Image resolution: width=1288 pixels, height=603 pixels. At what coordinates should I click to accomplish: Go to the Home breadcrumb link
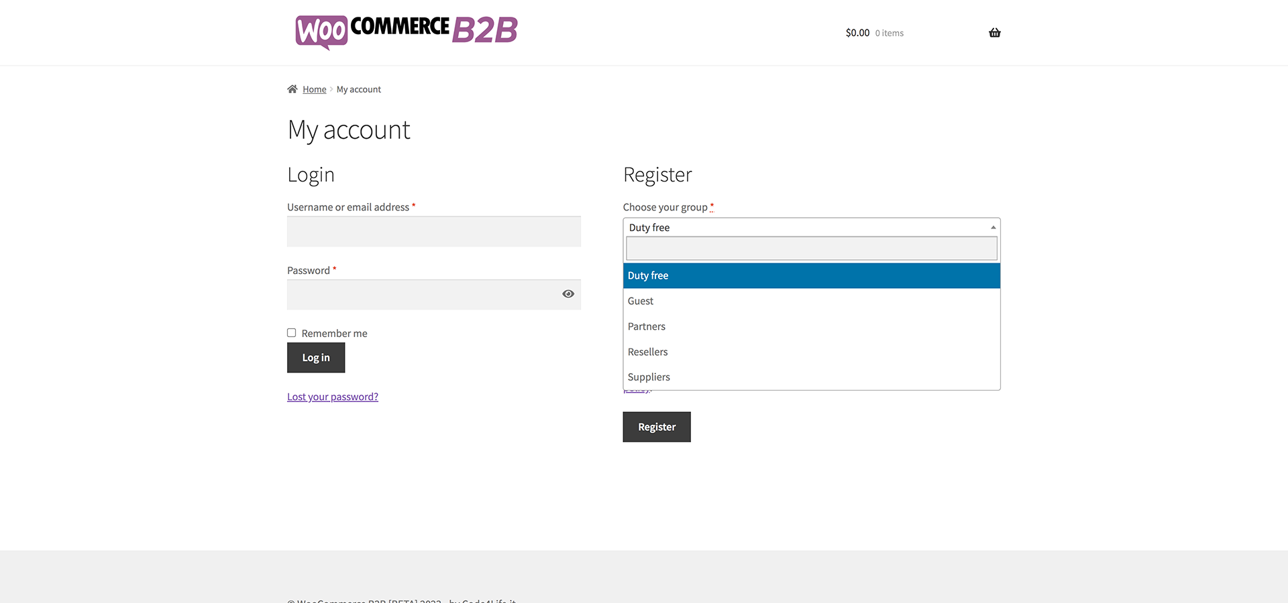(x=314, y=90)
